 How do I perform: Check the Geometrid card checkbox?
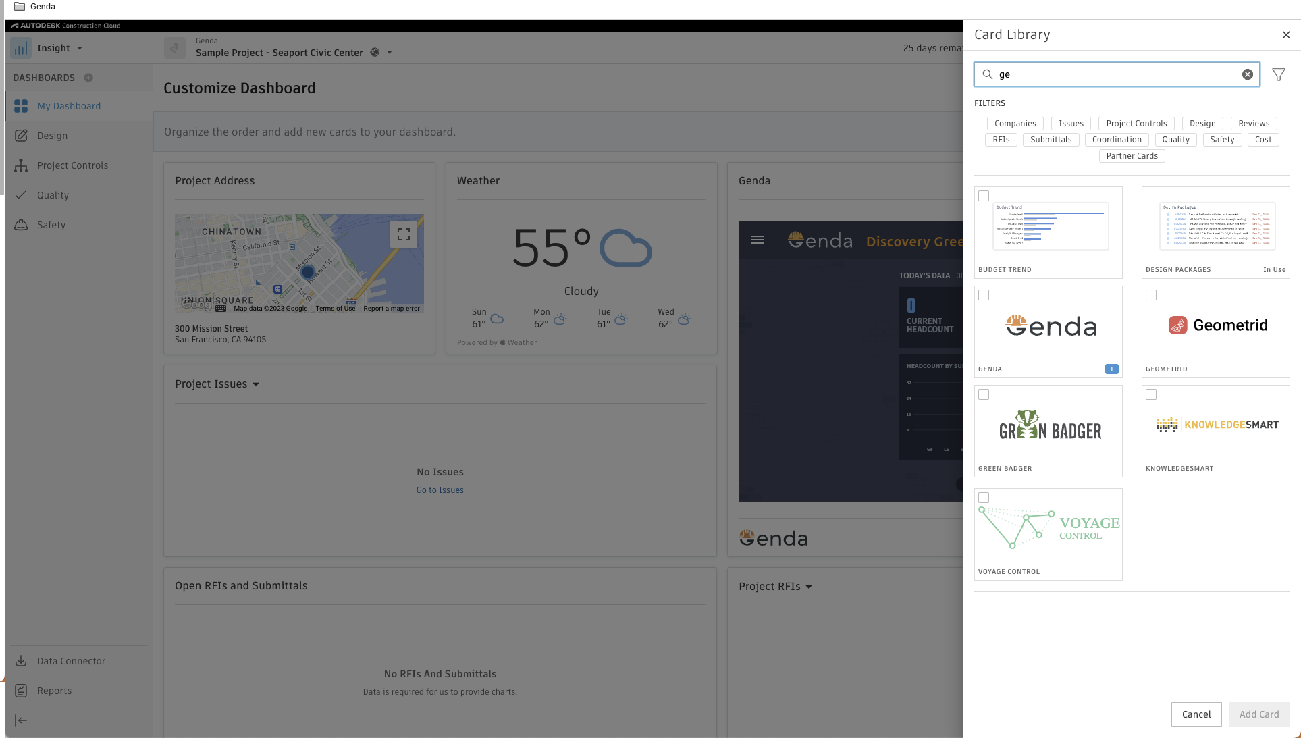click(x=1151, y=295)
